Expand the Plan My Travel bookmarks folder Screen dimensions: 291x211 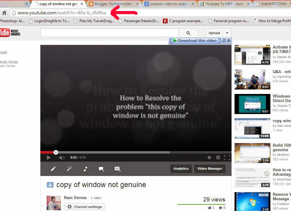click(x=94, y=21)
